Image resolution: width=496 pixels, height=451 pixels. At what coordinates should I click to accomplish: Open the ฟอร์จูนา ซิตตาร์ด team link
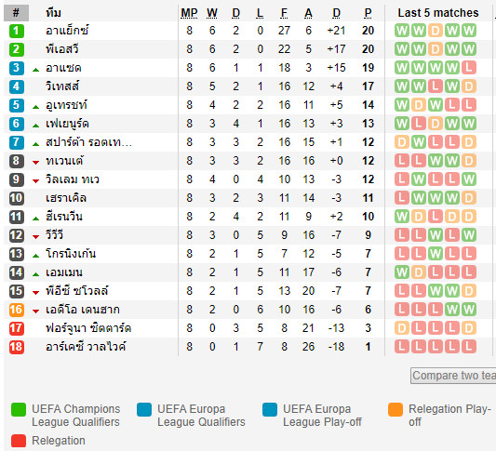[x=88, y=328]
